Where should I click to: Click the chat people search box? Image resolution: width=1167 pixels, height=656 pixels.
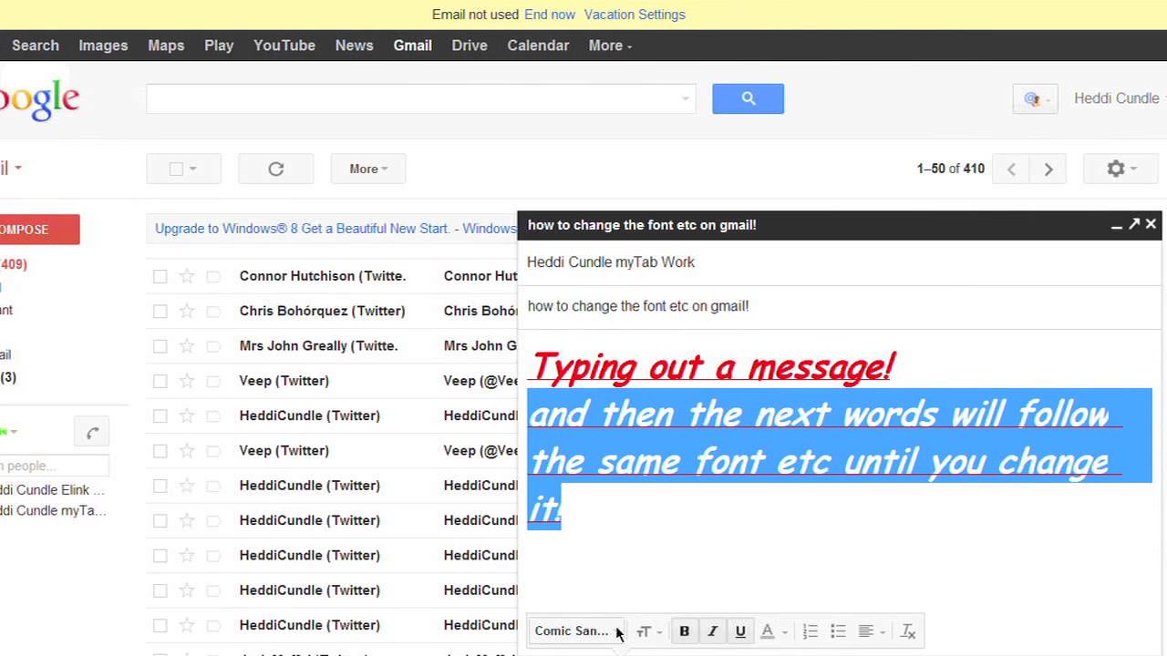click(53, 466)
